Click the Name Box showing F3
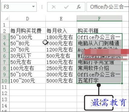Image resolution: width=129 pixels, height=112 pixels. (x=19, y=7)
